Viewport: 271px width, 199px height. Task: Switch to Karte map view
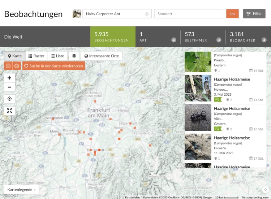15,56
